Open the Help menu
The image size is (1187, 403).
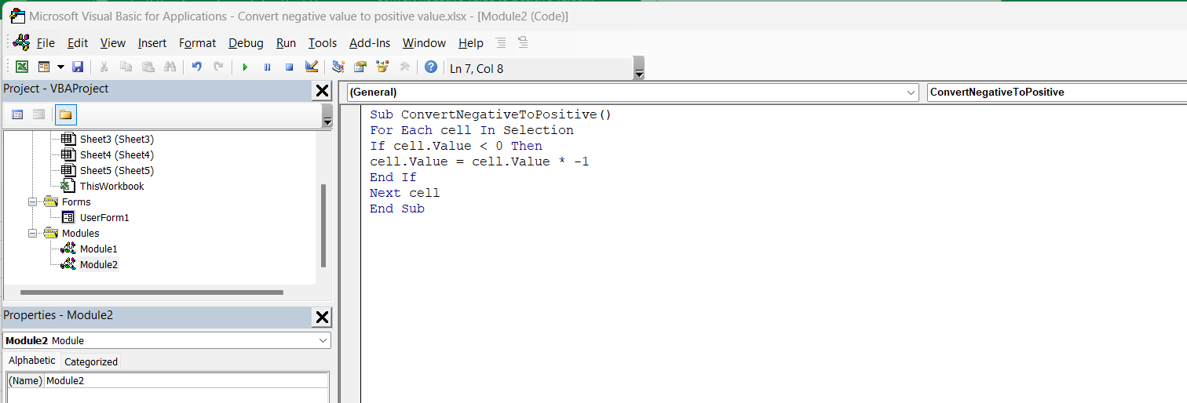click(x=471, y=43)
